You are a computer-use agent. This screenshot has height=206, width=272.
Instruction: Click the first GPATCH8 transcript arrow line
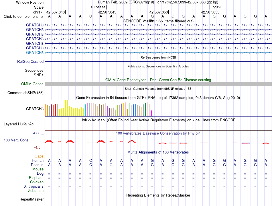(158, 25)
